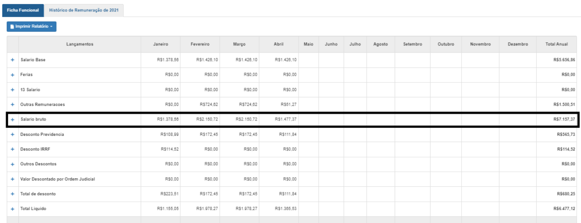Expand Outras Remuneracoes details
The height and width of the screenshot is (223, 581).
pyautogui.click(x=12, y=104)
